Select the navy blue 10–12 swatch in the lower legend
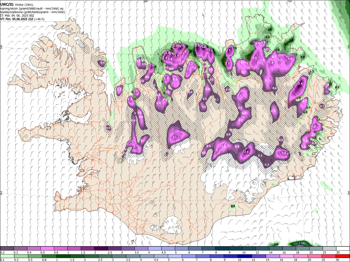The image size is (350, 262). point(245,256)
